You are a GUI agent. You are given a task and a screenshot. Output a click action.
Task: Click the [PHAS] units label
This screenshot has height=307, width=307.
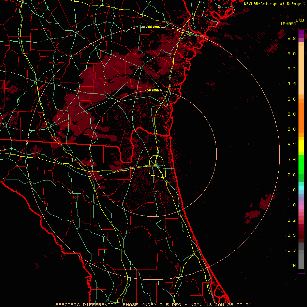[x=288, y=24]
